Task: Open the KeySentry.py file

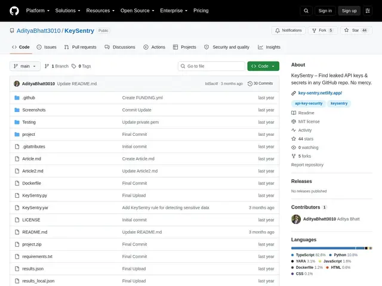Action: [x=35, y=195]
